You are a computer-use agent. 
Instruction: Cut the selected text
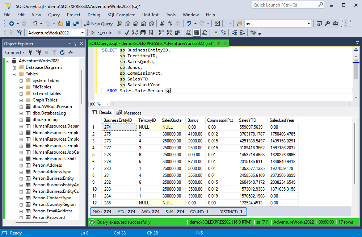[x=162, y=23]
